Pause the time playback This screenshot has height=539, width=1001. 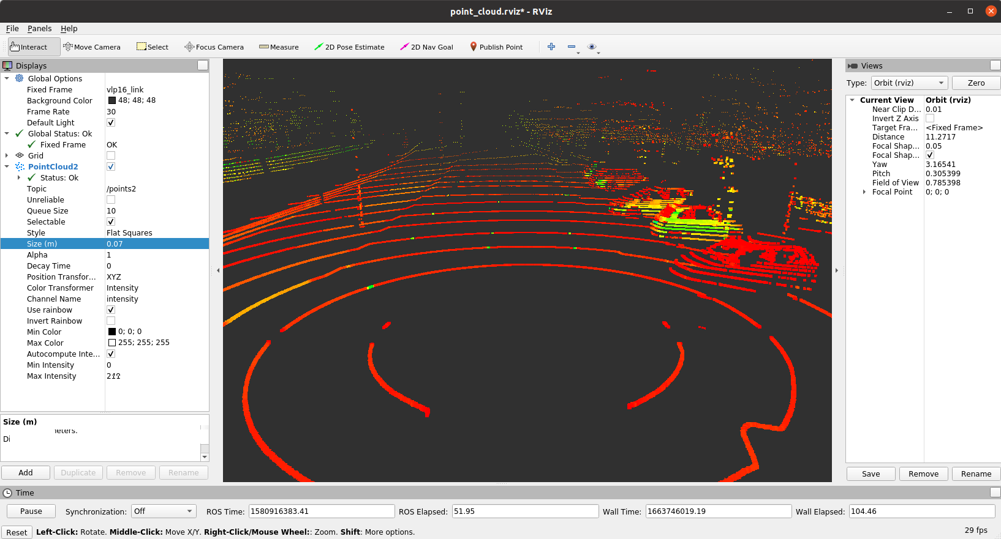31,511
